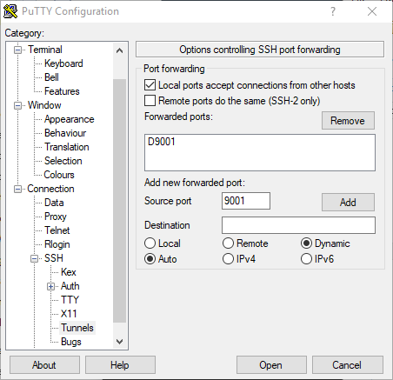The image size is (393, 380).
Task: Select the Dynamic radio button
Action: coord(306,243)
